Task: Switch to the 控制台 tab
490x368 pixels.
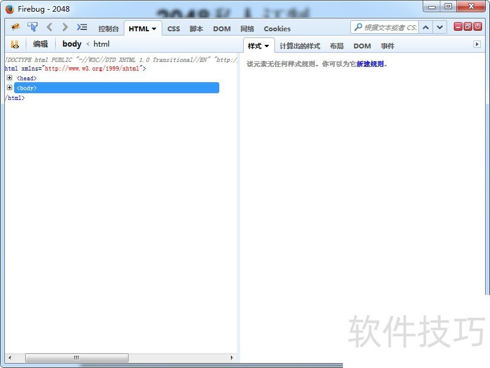Action: [108, 29]
